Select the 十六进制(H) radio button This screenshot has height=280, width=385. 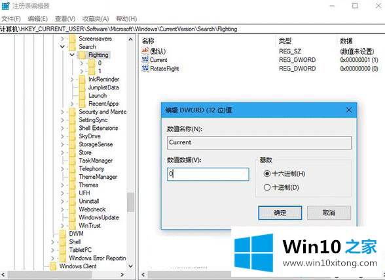click(x=267, y=174)
